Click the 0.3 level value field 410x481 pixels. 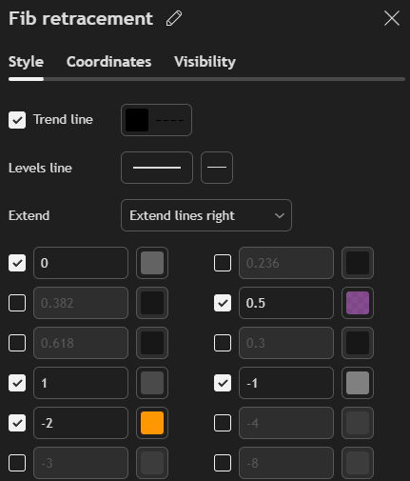[286, 343]
